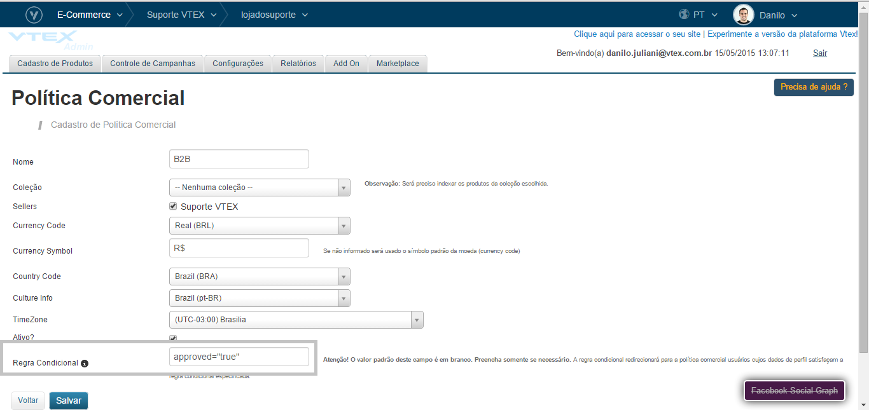Click the Regra Condicional info icon
Image resolution: width=869 pixels, height=410 pixels.
85,364
